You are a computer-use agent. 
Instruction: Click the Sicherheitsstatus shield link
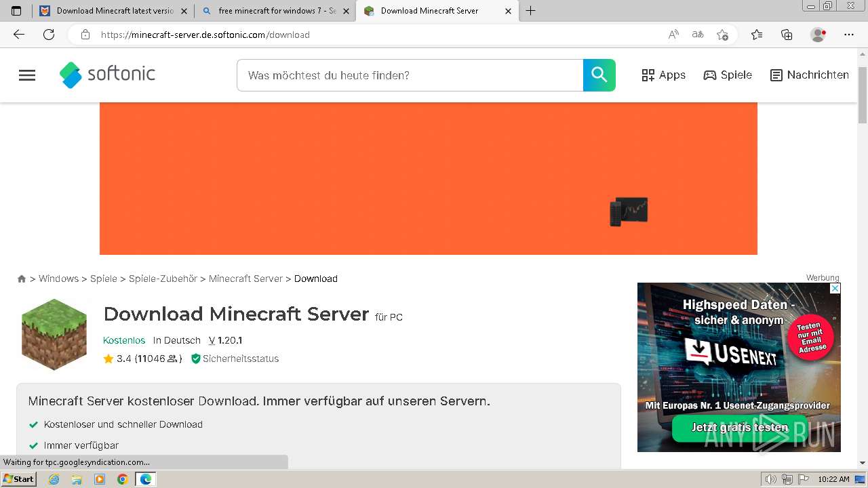tap(235, 359)
